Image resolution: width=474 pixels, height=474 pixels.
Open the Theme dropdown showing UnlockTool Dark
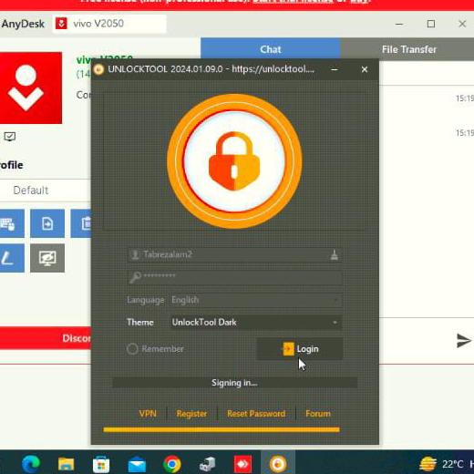[255, 322]
